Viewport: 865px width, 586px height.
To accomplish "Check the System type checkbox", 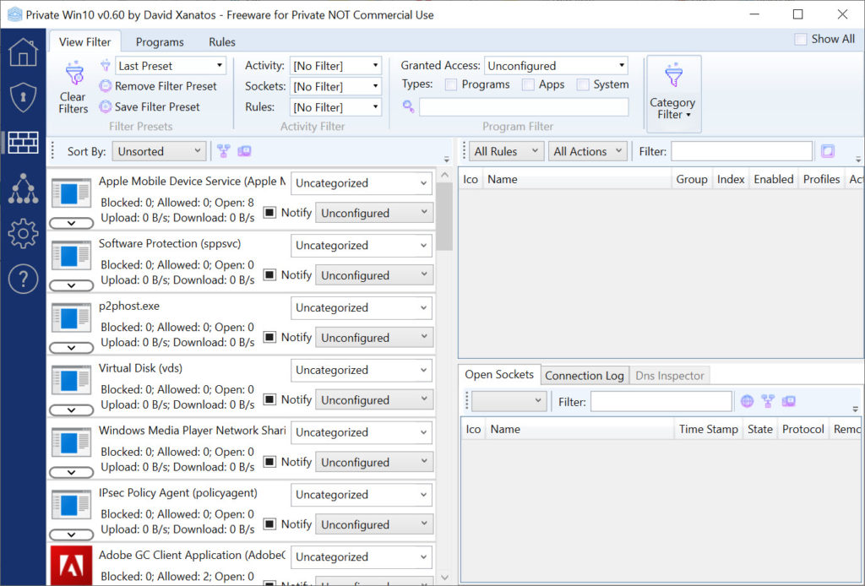I will click(583, 84).
